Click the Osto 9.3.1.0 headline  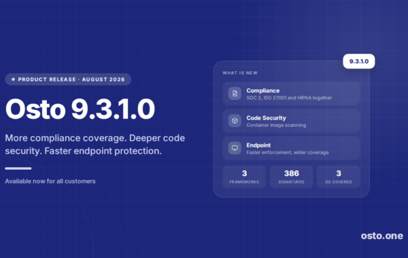(x=80, y=109)
